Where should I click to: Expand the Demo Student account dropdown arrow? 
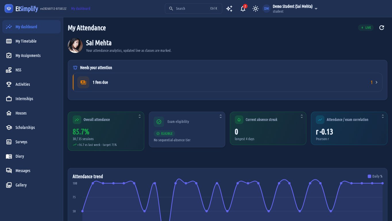pyautogui.click(x=316, y=9)
